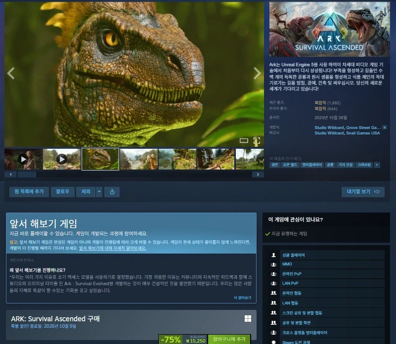This screenshot has height=344, width=396.
Task: Expand more popular tags with plus button
Action: (377, 165)
